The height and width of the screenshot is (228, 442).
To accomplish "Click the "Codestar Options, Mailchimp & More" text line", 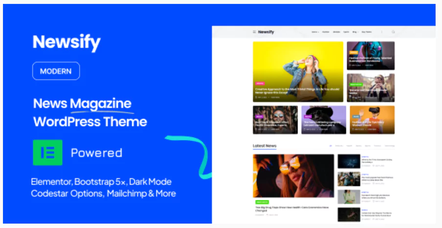I will [x=104, y=193].
